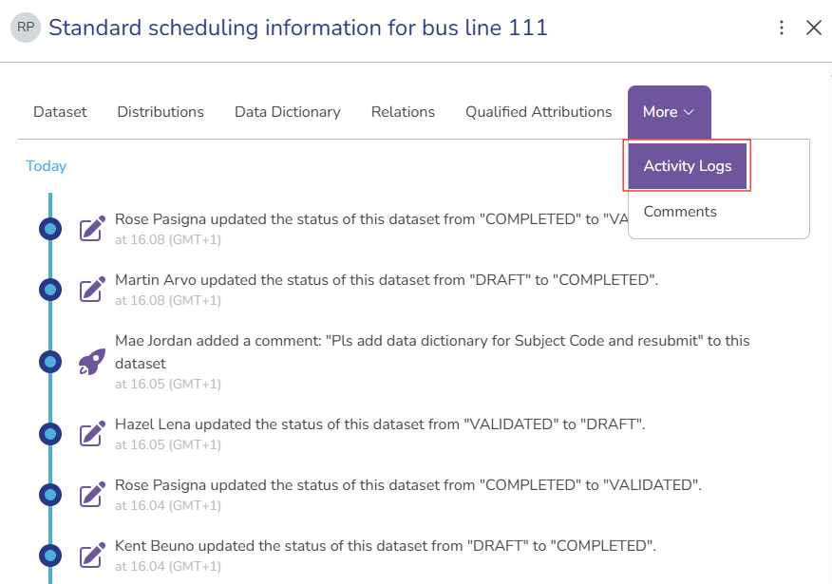The height and width of the screenshot is (584, 832).
Task: Click the Today label above the timeline
Action: pos(46,165)
